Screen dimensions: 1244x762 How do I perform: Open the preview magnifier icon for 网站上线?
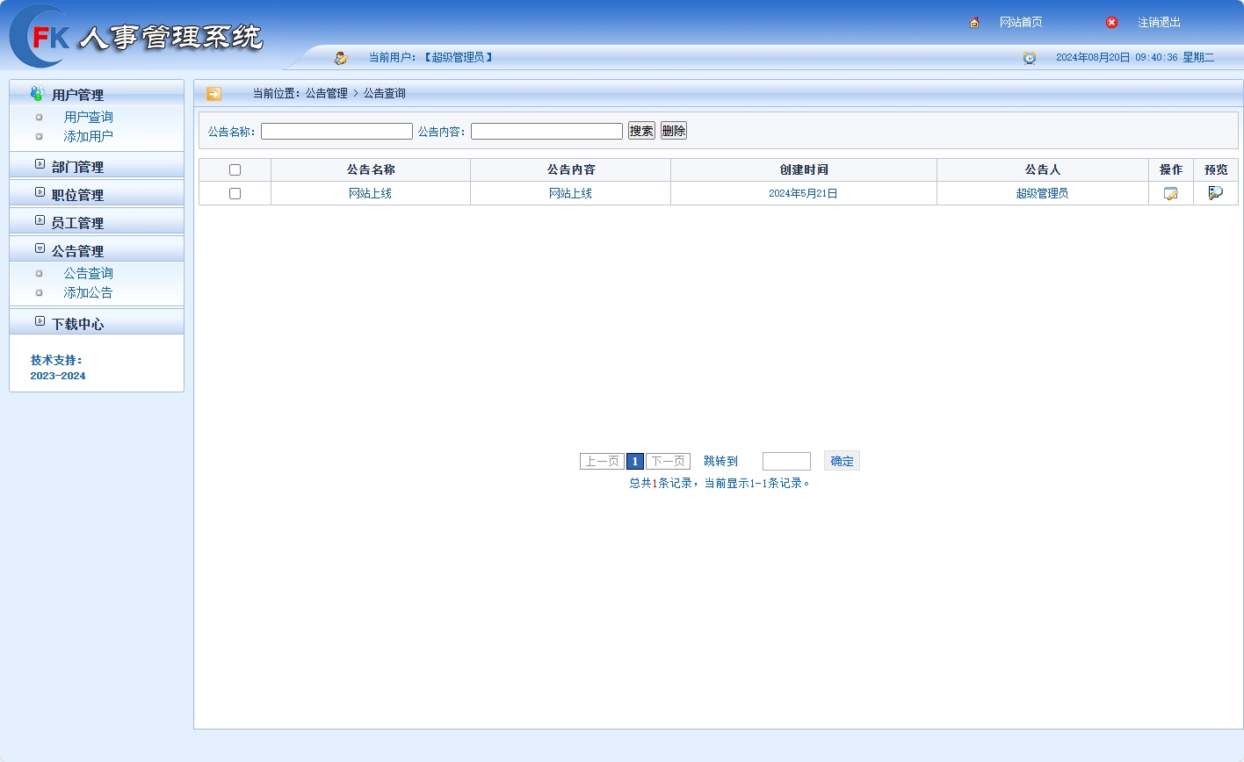1215,192
